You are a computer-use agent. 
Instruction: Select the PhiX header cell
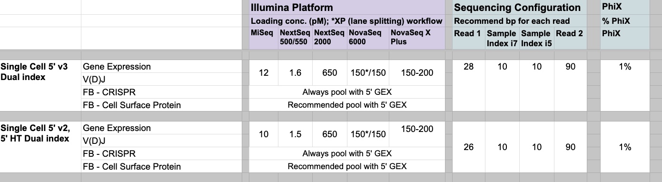point(625,8)
